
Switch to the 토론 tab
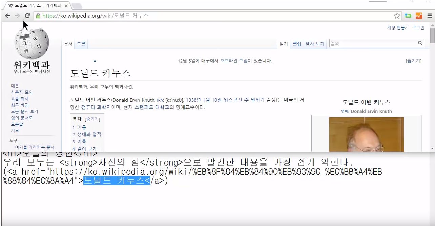pos(81,44)
